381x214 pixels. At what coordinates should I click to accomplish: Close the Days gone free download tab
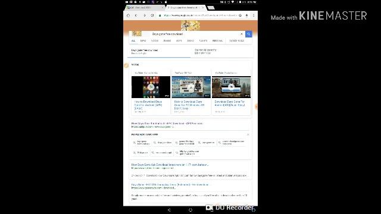click(203, 8)
